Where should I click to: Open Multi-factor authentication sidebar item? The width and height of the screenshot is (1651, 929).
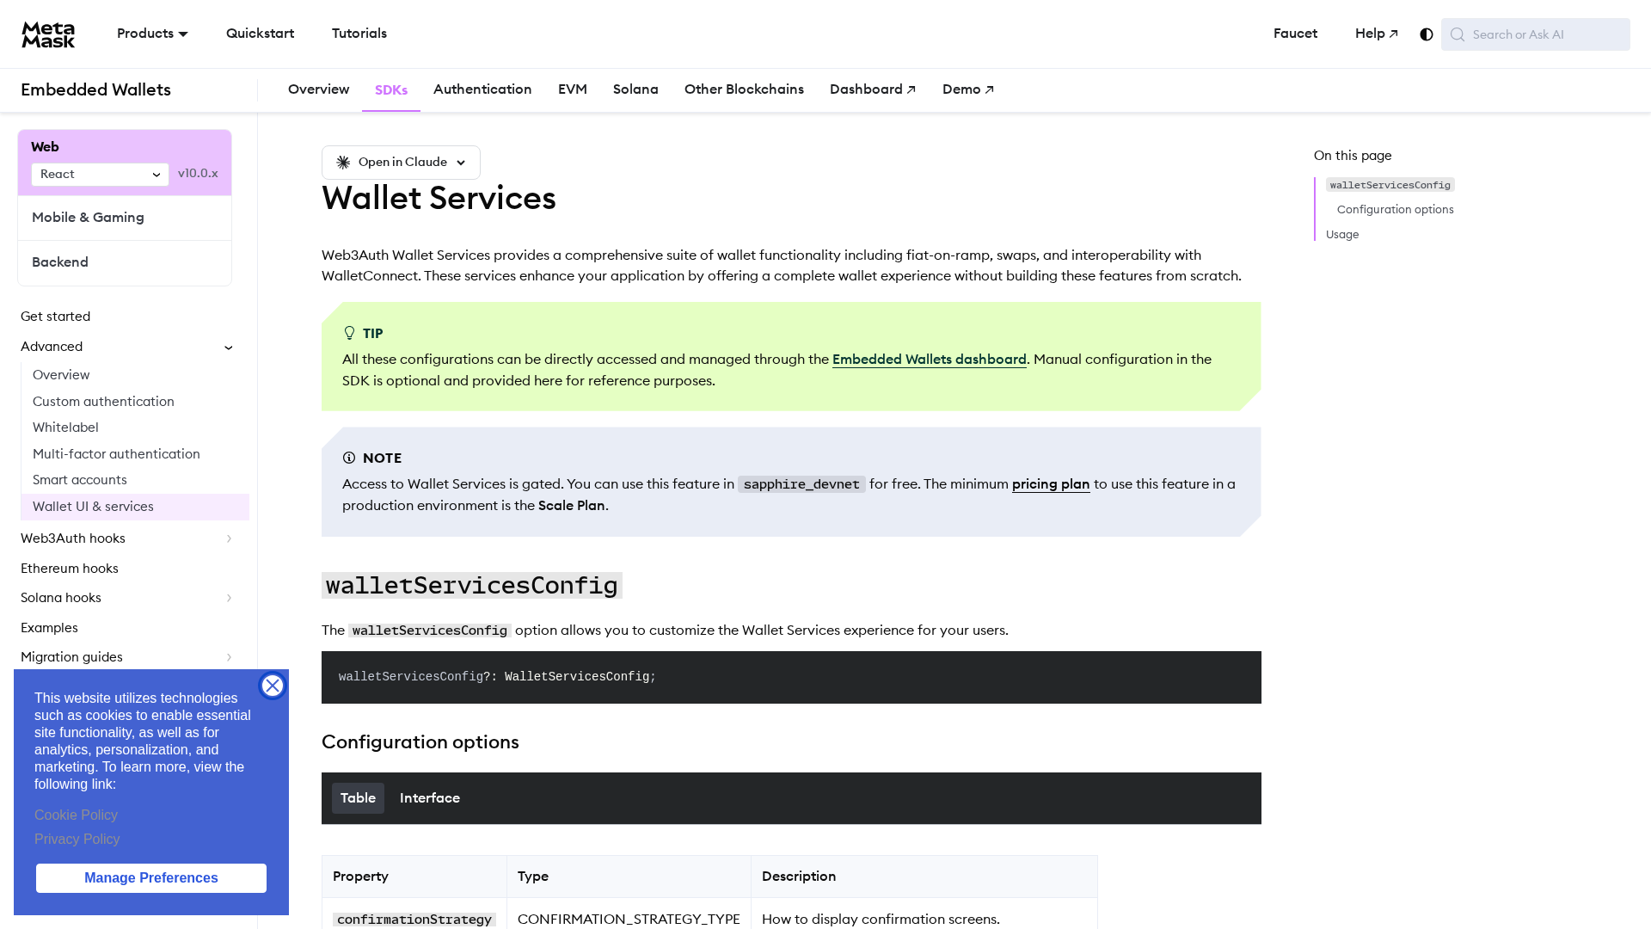[116, 454]
